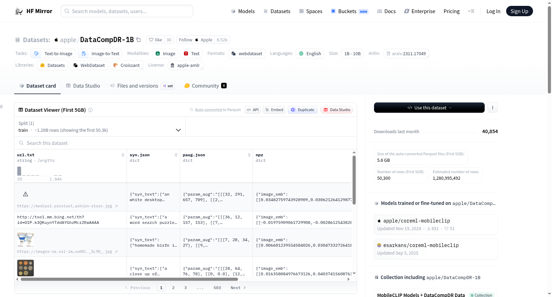Click the Auto-converted link
The width and height of the screenshot is (552, 297).
point(208,110)
